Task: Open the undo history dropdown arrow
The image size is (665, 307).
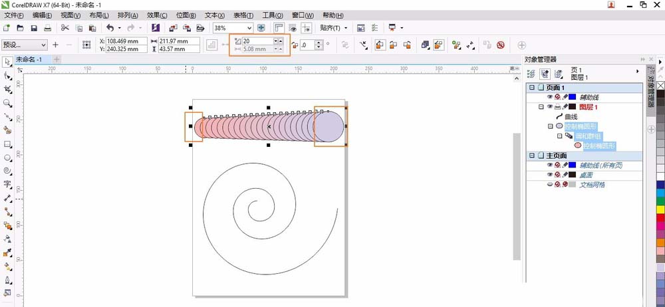Action: coord(119,28)
